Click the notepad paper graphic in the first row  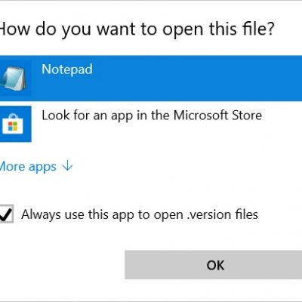[13, 79]
